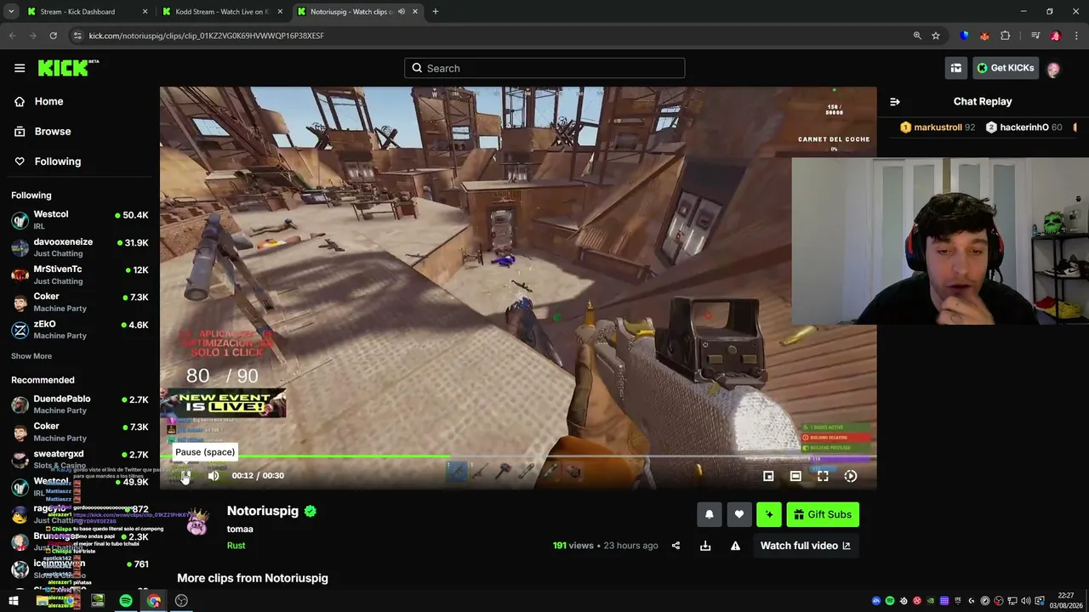Open davooxeneize channel
Image resolution: width=1089 pixels, height=612 pixels.
(x=80, y=247)
